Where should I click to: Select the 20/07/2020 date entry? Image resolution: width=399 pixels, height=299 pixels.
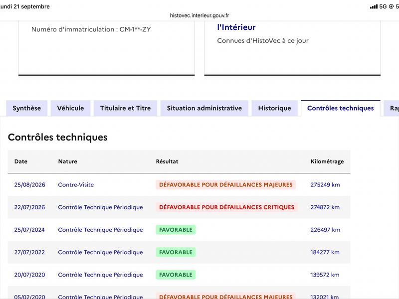pyautogui.click(x=29, y=275)
